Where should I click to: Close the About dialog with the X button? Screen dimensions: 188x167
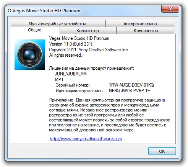[x=170, y=9]
